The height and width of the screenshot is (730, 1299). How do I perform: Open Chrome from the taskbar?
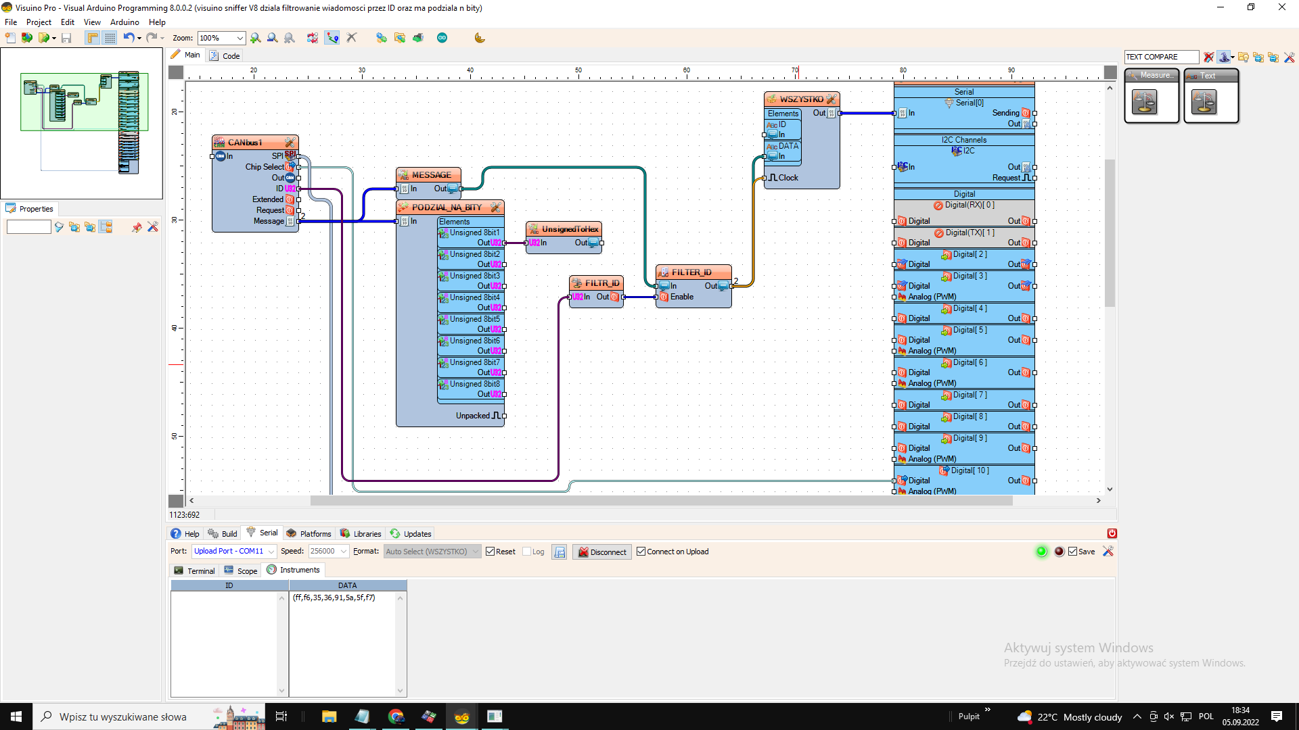click(x=396, y=716)
